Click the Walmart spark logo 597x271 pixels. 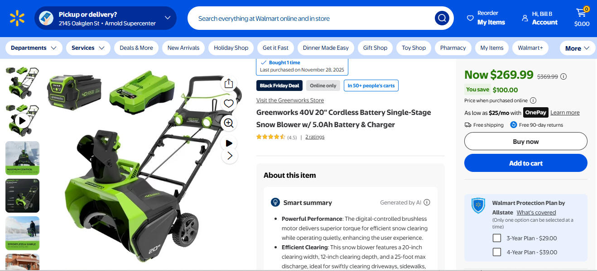[17, 18]
